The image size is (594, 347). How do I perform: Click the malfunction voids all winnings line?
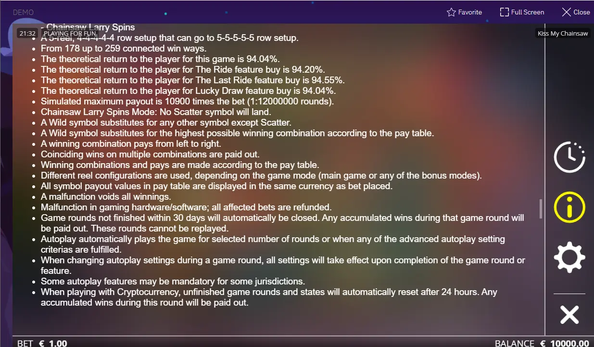(106, 196)
